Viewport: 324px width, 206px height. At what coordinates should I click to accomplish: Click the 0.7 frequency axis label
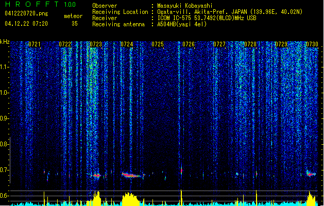(5, 170)
